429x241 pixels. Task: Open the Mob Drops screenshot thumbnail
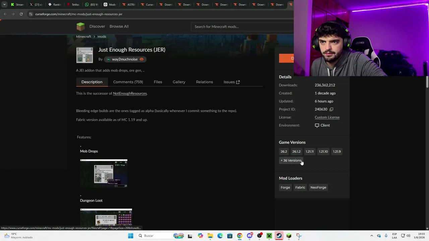click(104, 173)
